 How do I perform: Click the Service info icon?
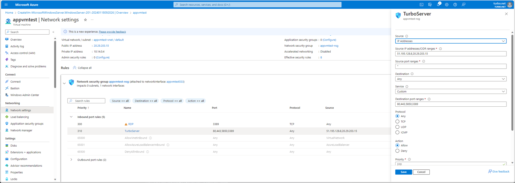pyautogui.click(x=407, y=87)
